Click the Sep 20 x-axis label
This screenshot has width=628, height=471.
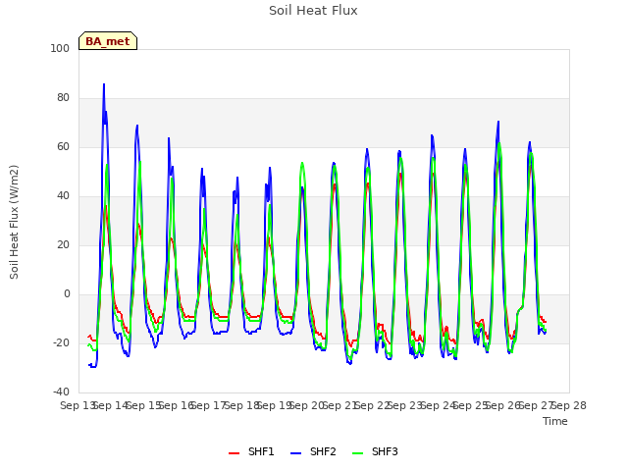coord(307,405)
